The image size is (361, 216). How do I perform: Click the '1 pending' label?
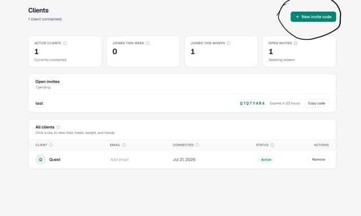(x=43, y=87)
